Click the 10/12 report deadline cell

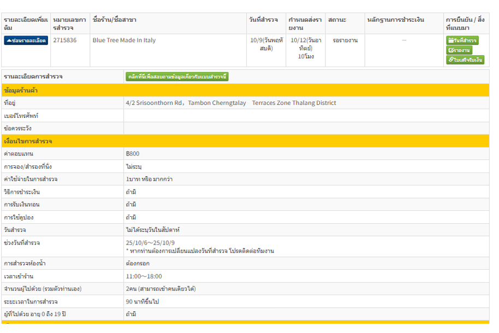click(x=306, y=49)
